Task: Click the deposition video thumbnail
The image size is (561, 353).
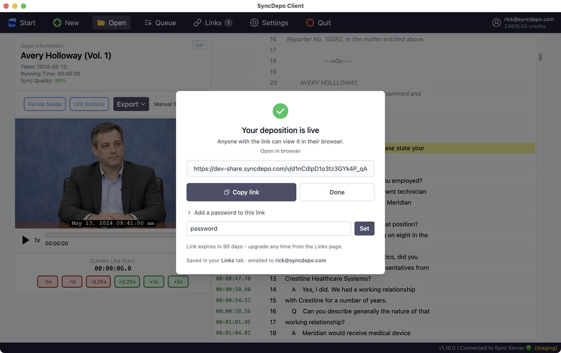Action: tap(95, 174)
